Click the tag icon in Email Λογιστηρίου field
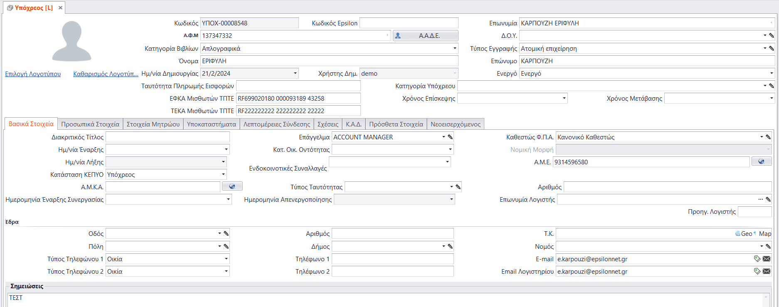The height and width of the screenshot is (307, 779). pyautogui.click(x=757, y=271)
